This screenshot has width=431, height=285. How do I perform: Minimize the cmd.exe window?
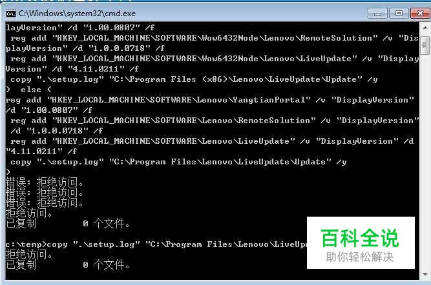coord(377,14)
